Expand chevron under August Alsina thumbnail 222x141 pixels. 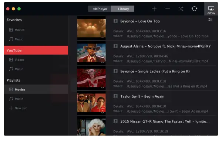coord(102,63)
